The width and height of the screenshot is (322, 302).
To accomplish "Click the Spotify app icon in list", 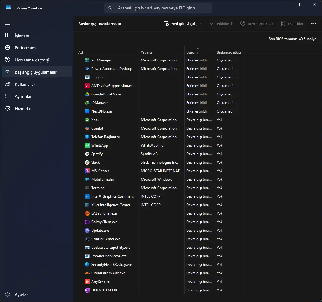I will point(87,154).
